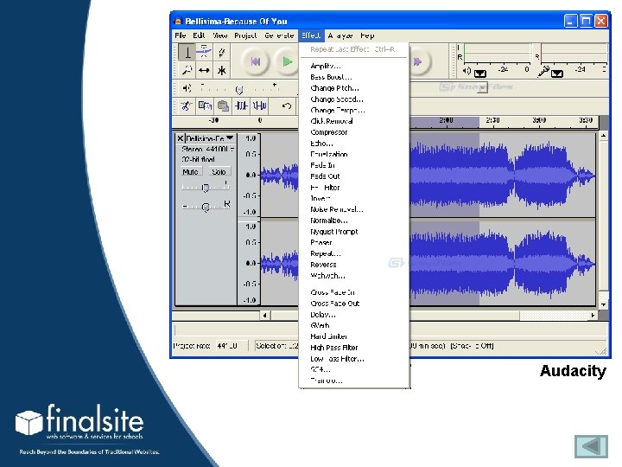Choose Fade Out from Effect menu
This screenshot has width=622, height=467.
[325, 176]
